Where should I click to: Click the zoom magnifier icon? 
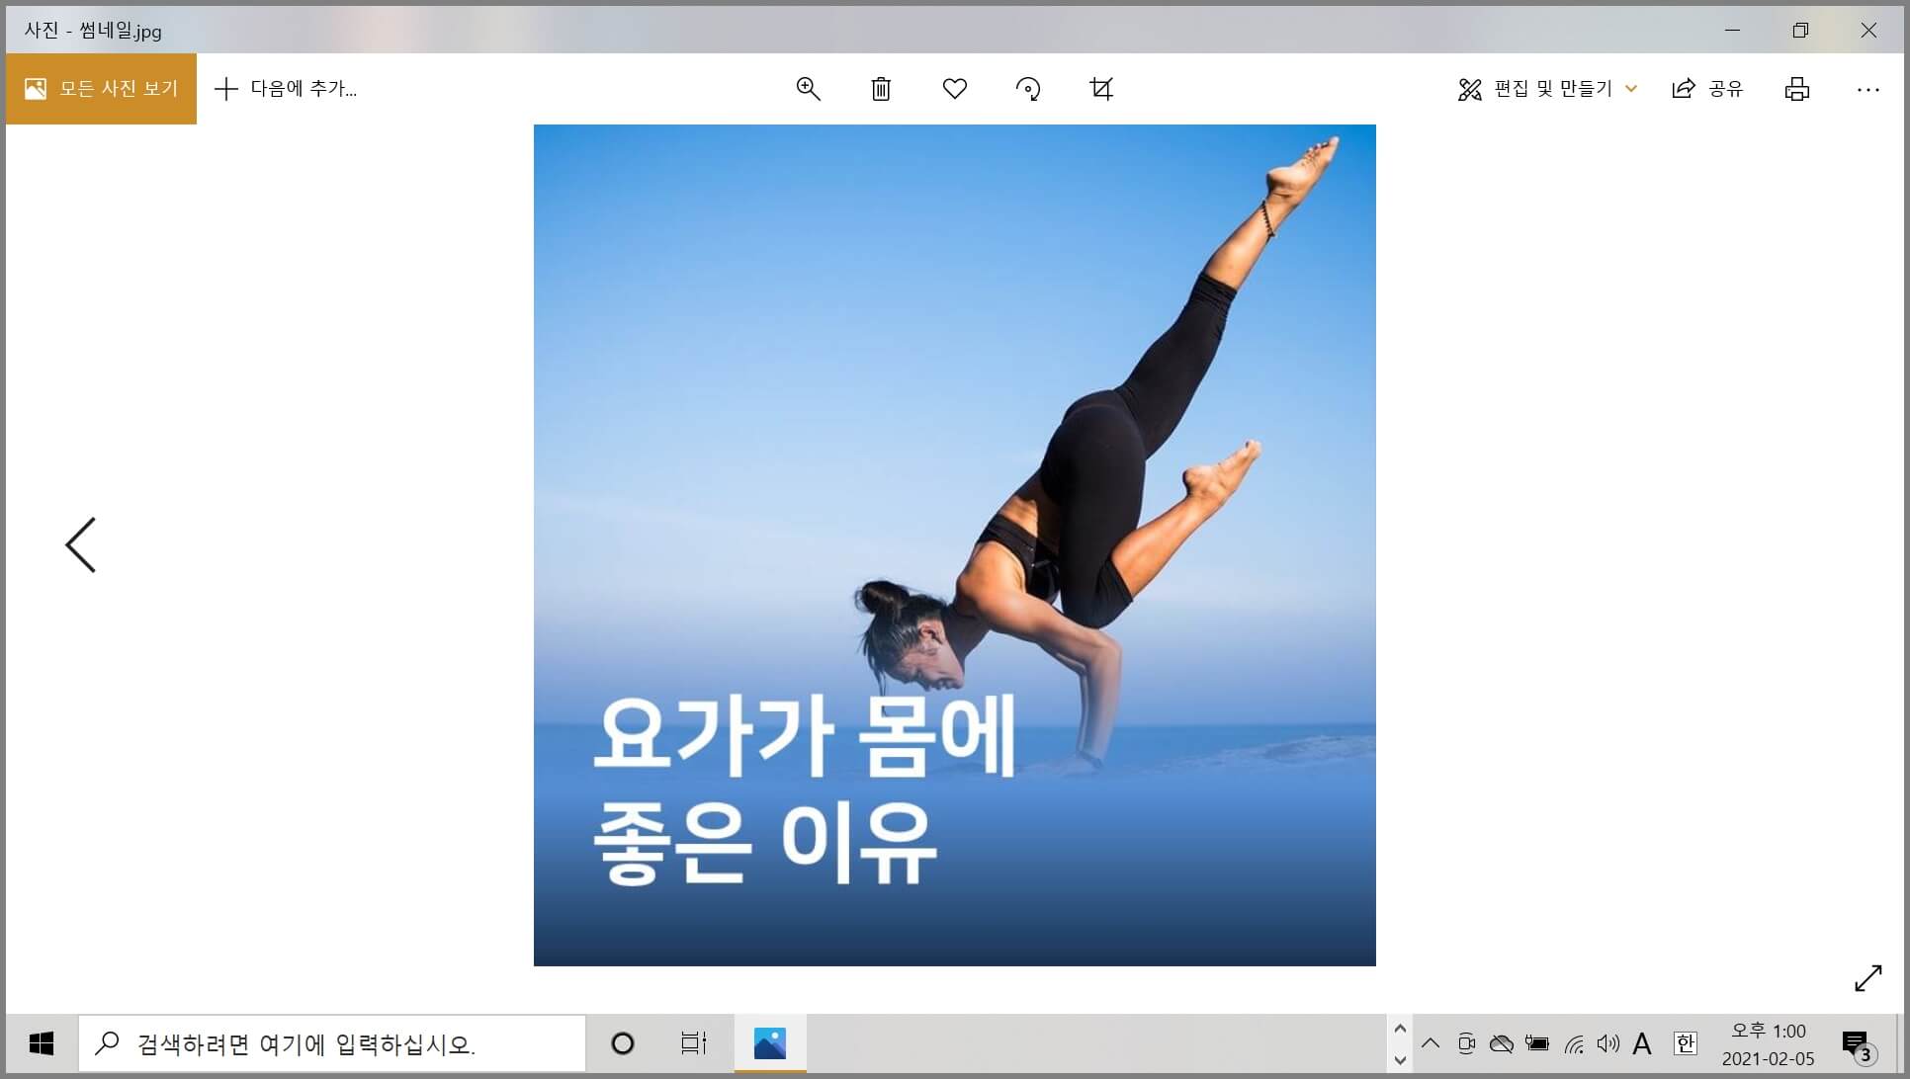click(808, 89)
